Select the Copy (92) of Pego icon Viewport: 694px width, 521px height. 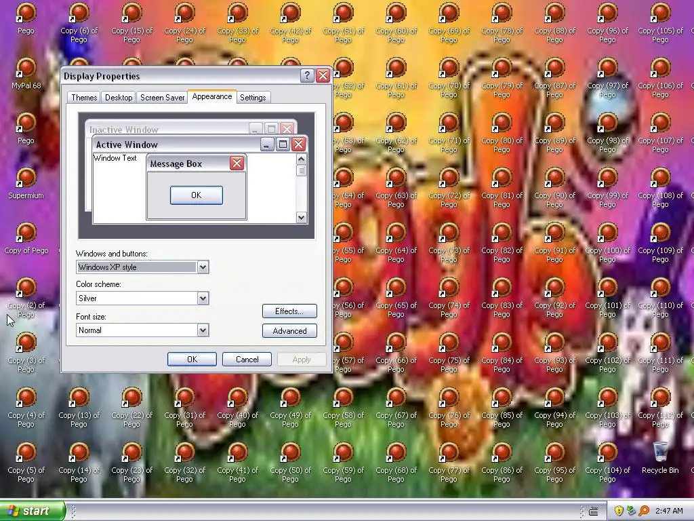click(554, 297)
